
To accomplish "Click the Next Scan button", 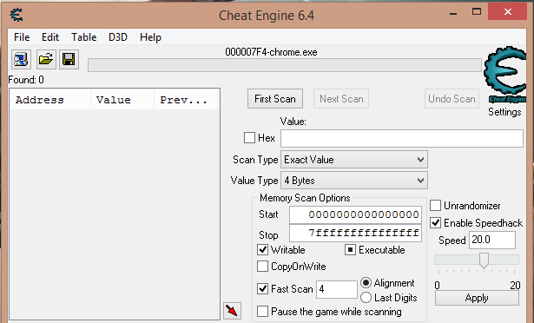I will click(341, 99).
